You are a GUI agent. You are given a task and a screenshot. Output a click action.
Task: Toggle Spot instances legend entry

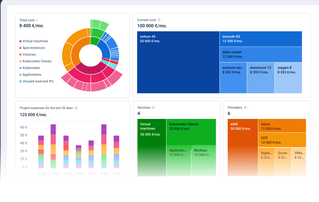click(34, 48)
